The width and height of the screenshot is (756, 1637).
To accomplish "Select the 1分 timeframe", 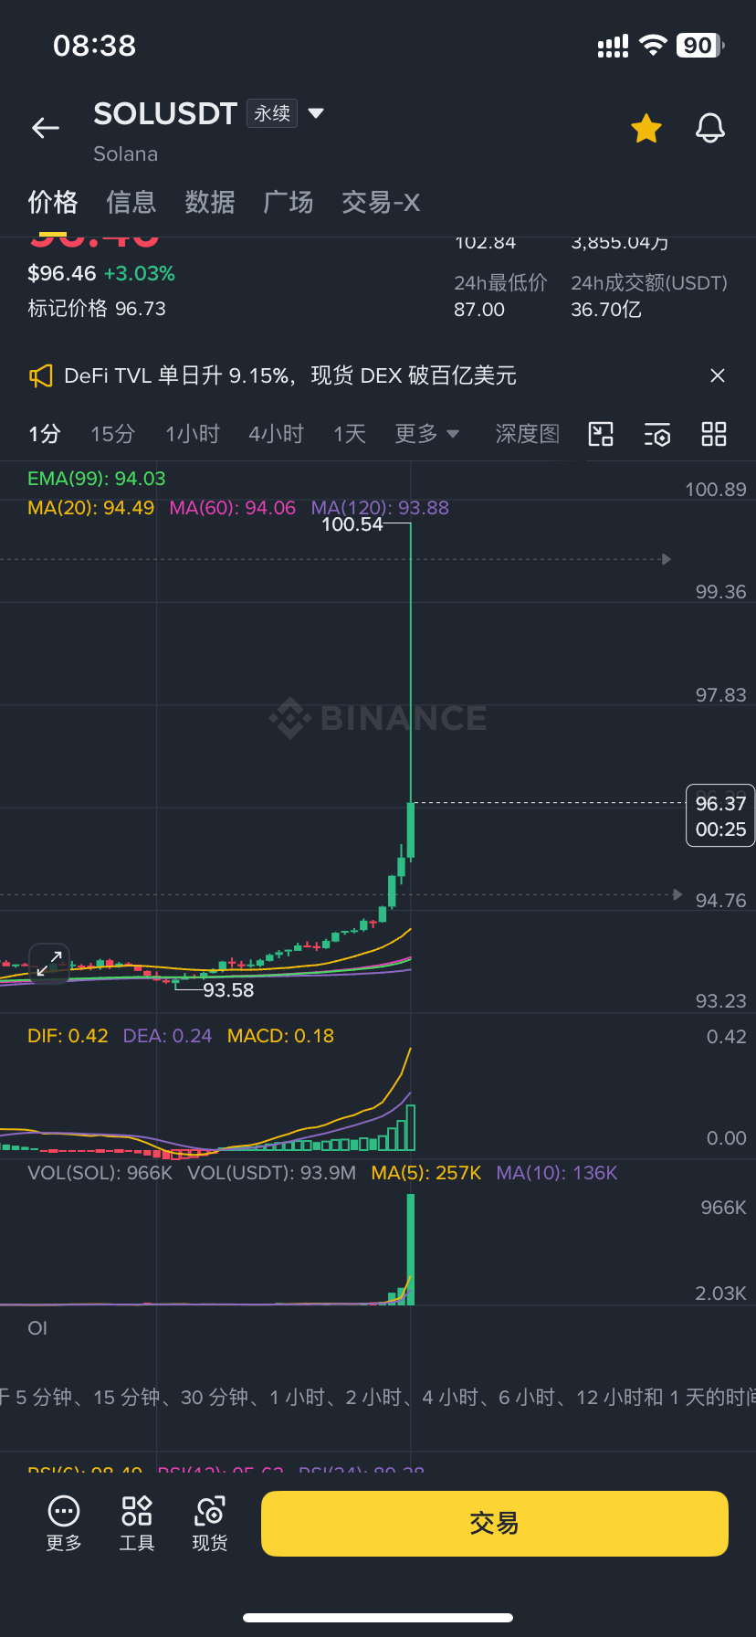I will point(44,434).
